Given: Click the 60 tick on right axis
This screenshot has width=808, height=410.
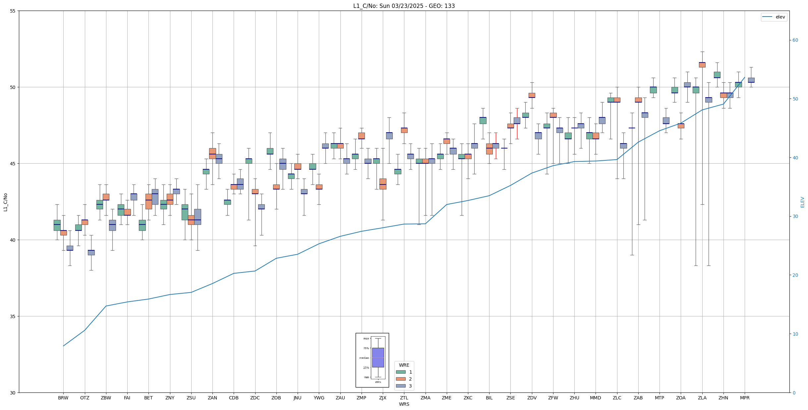Looking at the screenshot, I should 795,40.
